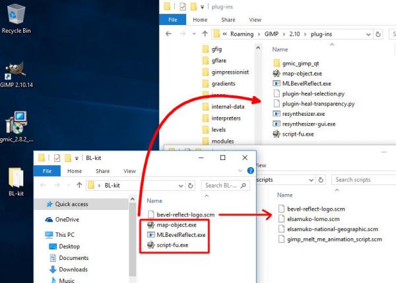Image resolution: width=396 pixels, height=283 pixels.
Task: Select MLBevelReflect.exe in plug-ins window
Action: (302, 84)
